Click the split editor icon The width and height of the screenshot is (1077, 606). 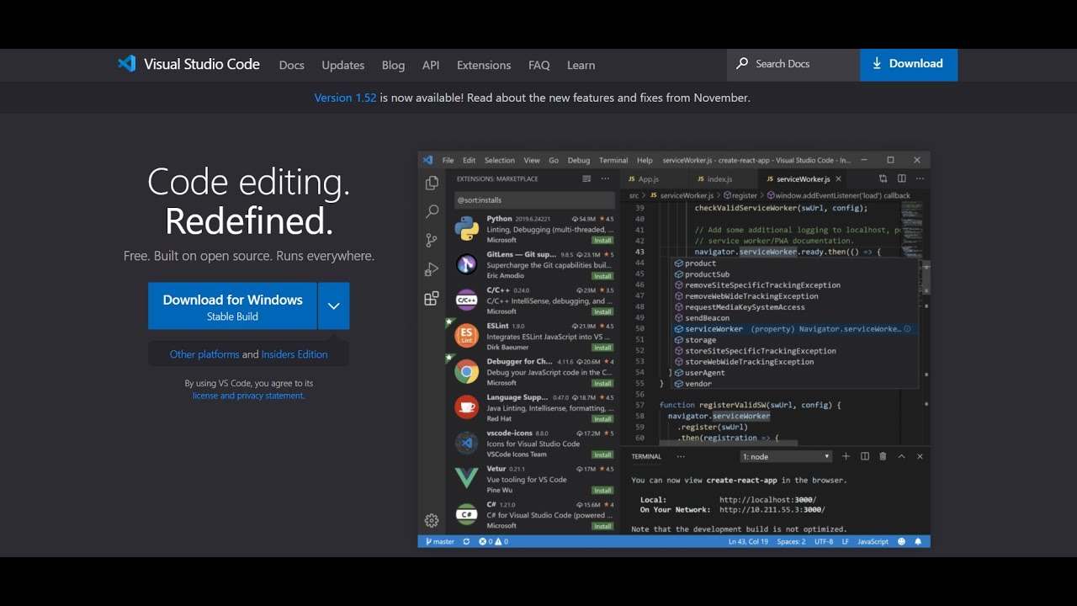(x=901, y=178)
